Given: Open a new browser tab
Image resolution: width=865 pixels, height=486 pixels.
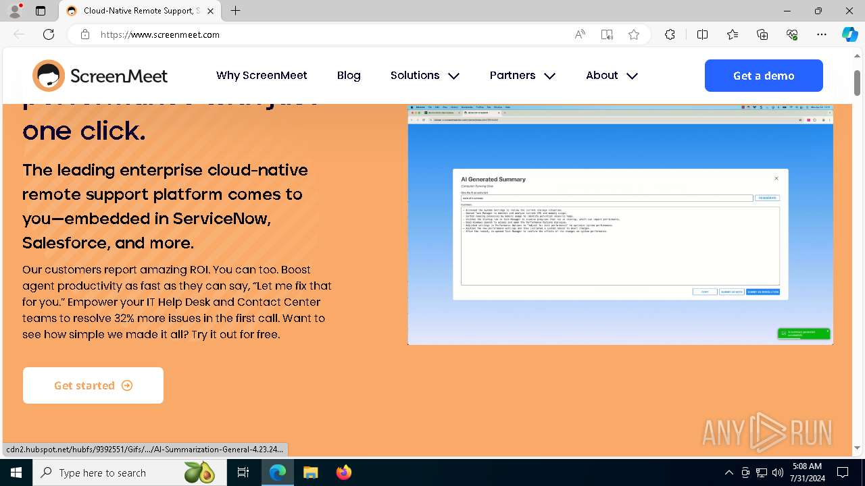Looking at the screenshot, I should pos(235,11).
